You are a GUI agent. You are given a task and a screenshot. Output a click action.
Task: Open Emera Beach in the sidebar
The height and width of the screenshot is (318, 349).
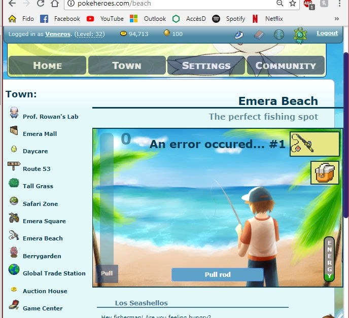tap(43, 238)
